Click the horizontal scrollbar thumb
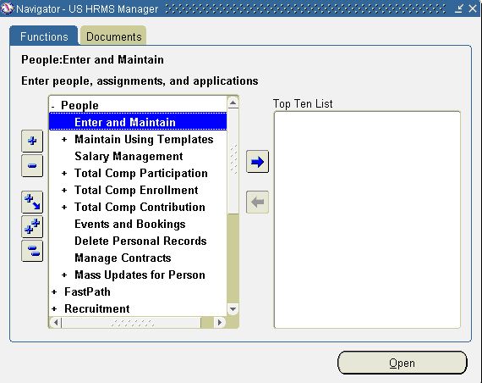This screenshot has width=482, height=383. (131, 322)
